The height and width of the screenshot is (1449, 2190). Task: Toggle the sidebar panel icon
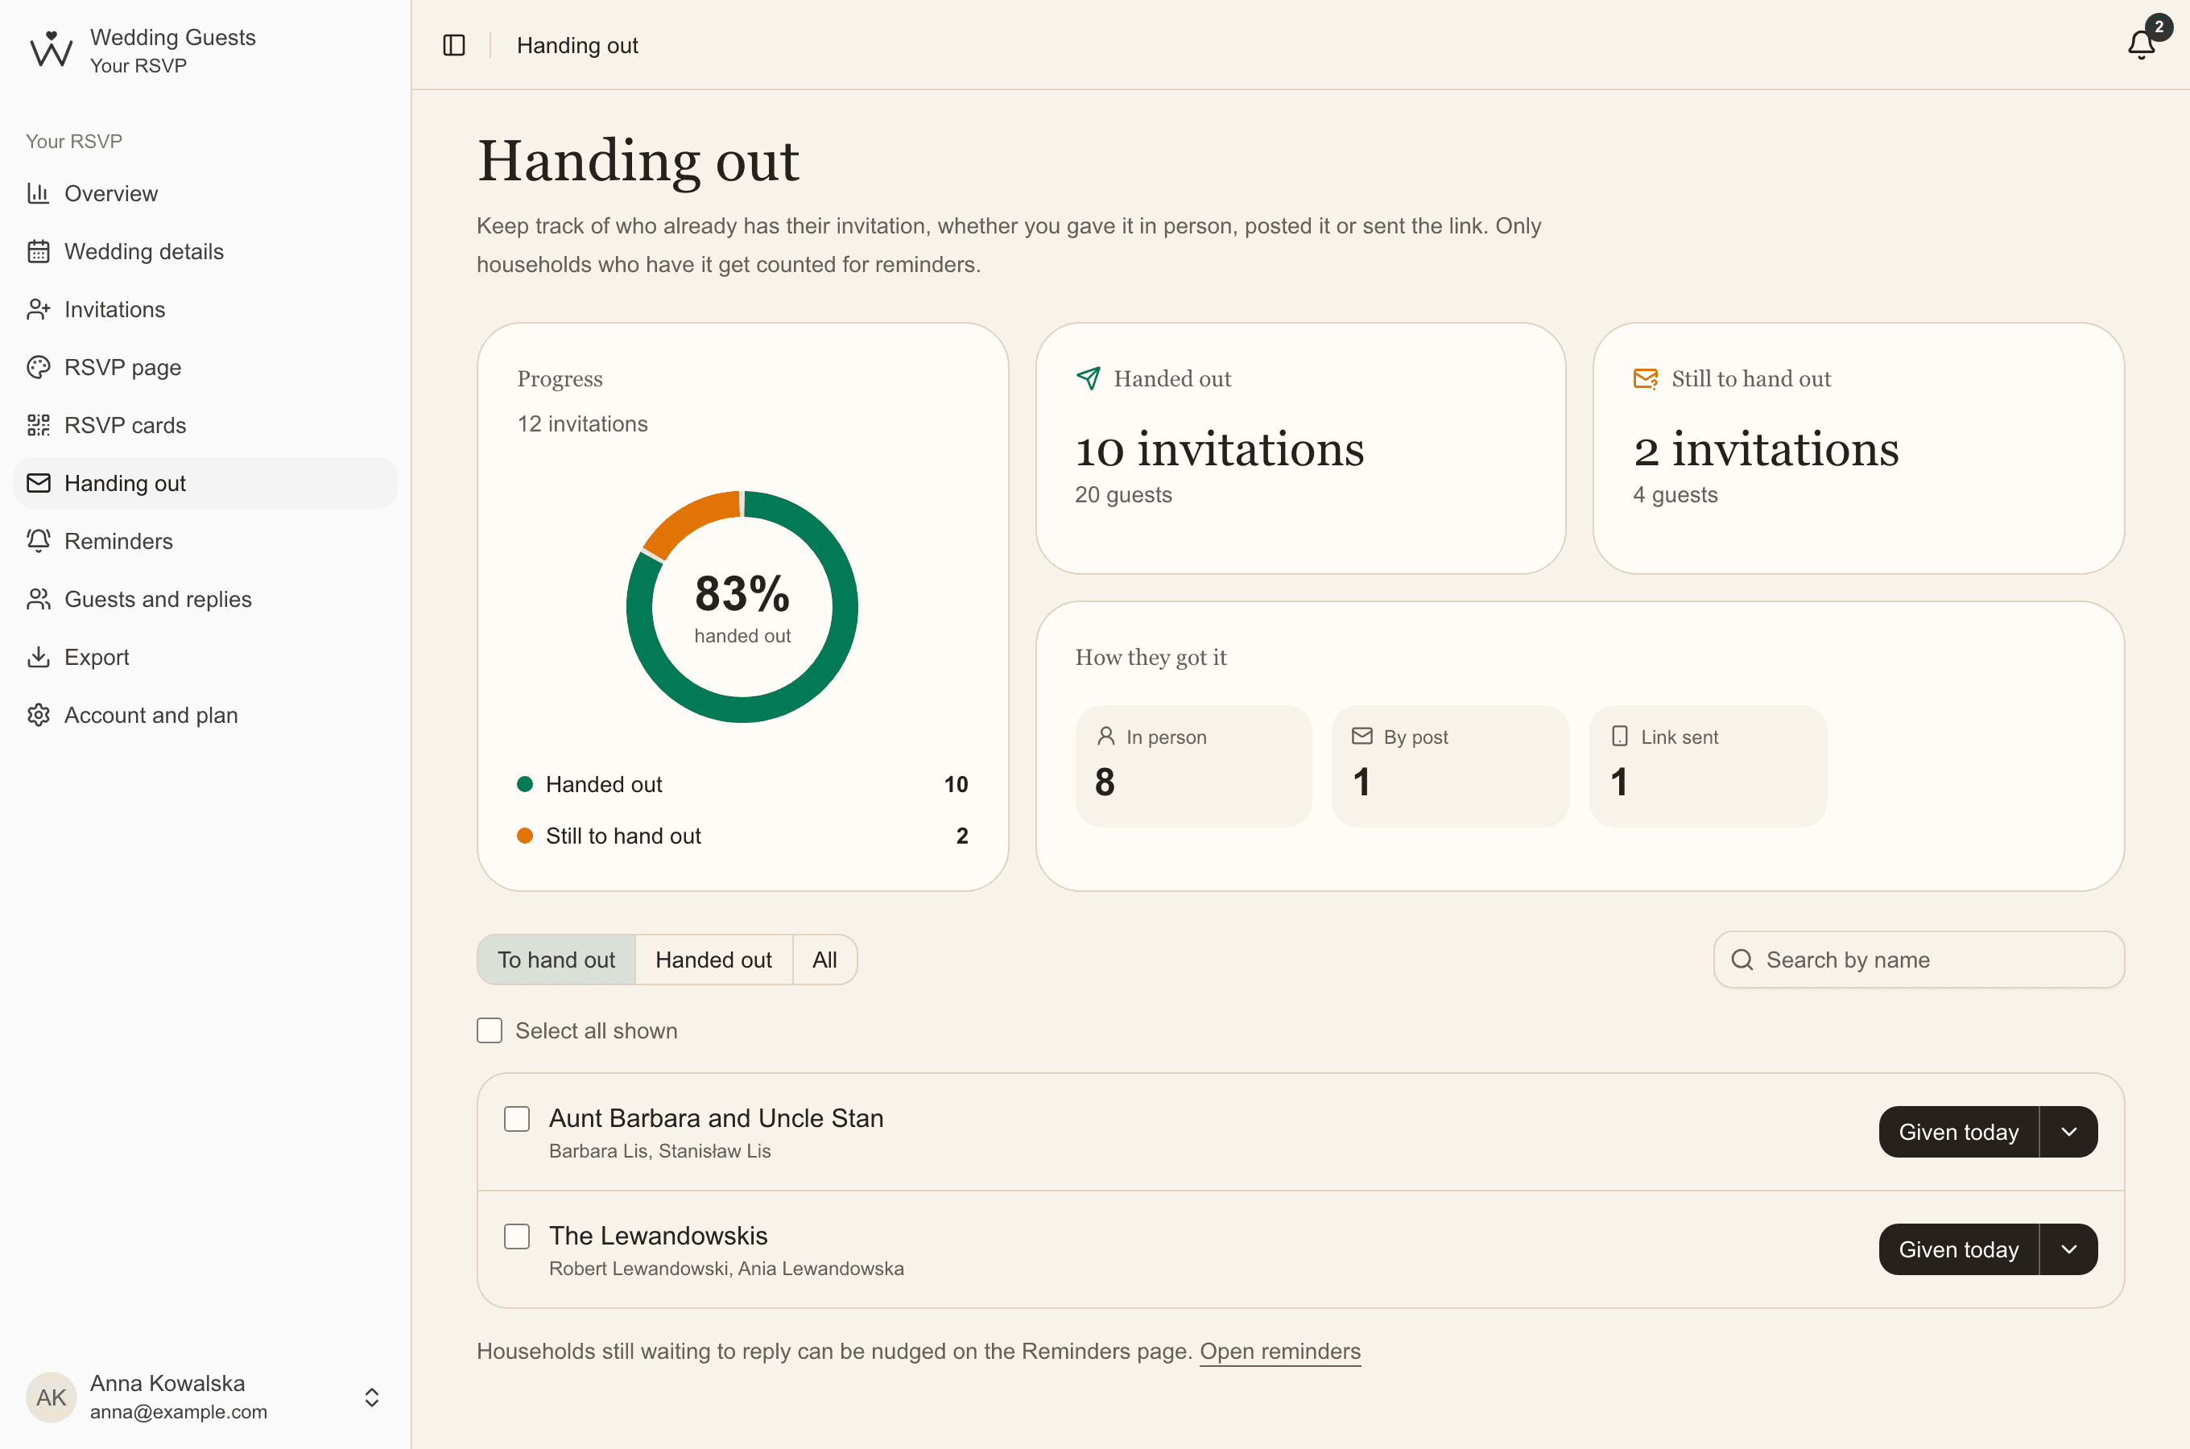pos(454,45)
